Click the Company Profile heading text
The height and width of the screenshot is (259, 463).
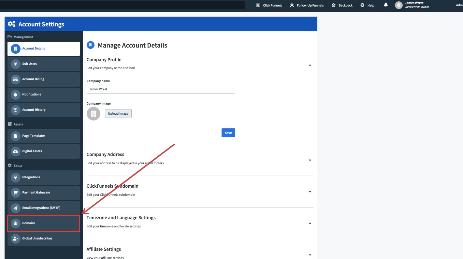pyautogui.click(x=104, y=60)
